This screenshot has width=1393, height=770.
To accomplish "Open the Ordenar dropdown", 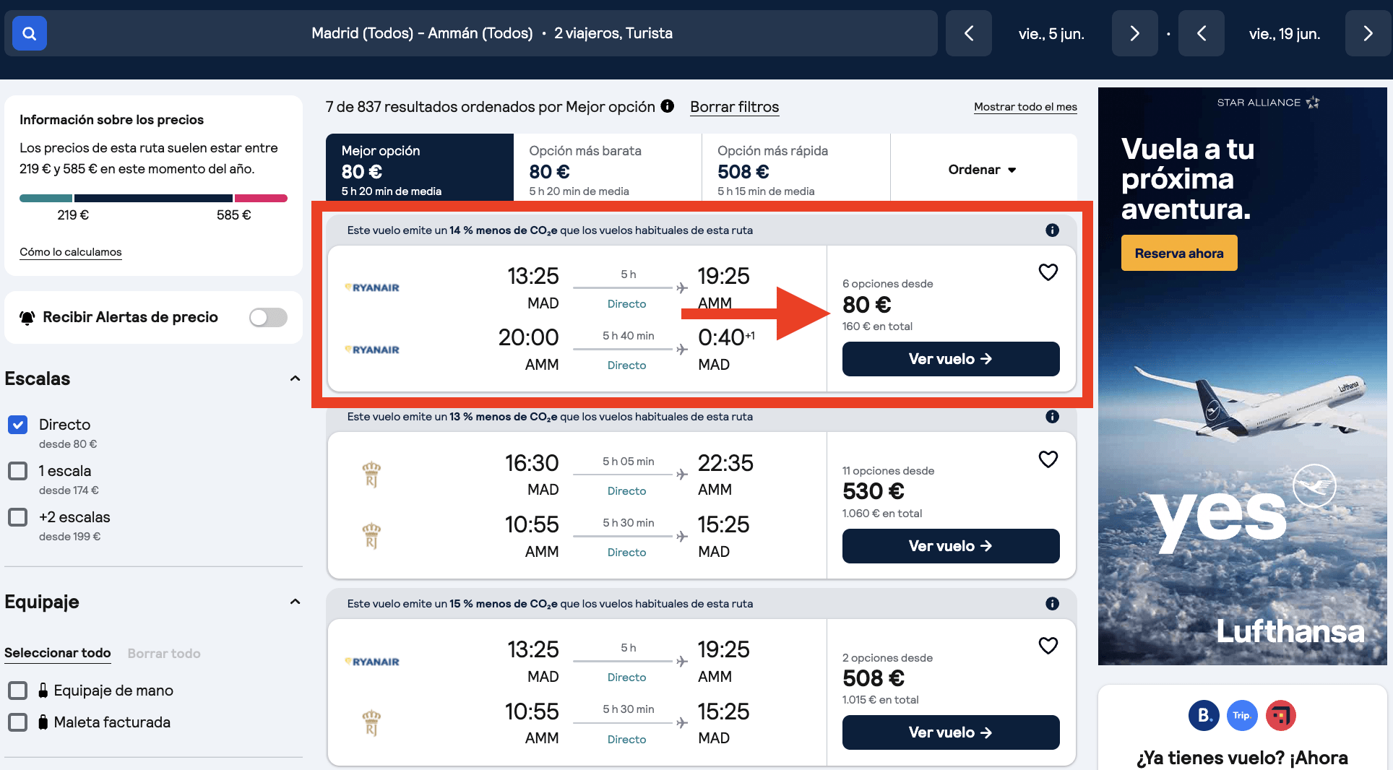I will pos(982,170).
